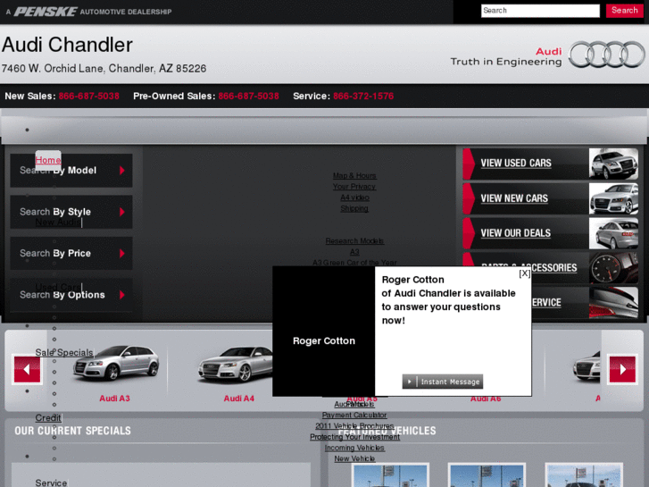The image size is (649, 487).
Task: Expand Search By Price menu
Action: (71, 253)
